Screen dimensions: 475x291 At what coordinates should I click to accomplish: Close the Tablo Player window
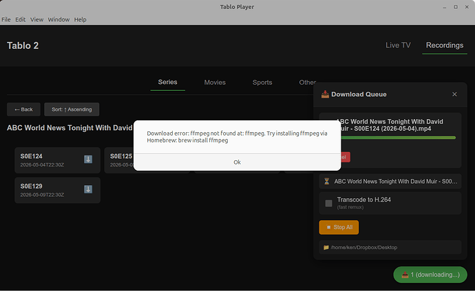[467, 7]
